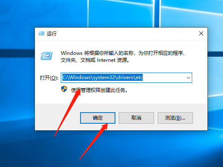
Task: Click the highlighted C:\Windows\system32\drivers\etc path
Action: click(x=103, y=78)
